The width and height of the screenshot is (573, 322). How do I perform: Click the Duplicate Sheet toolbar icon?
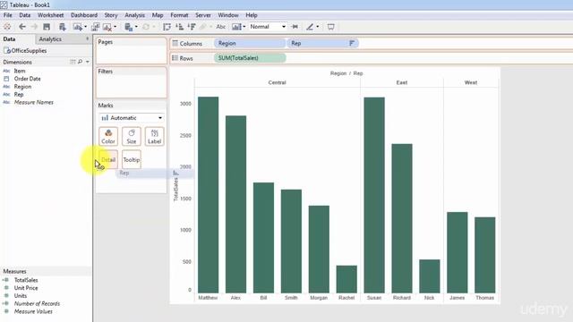tap(96, 27)
